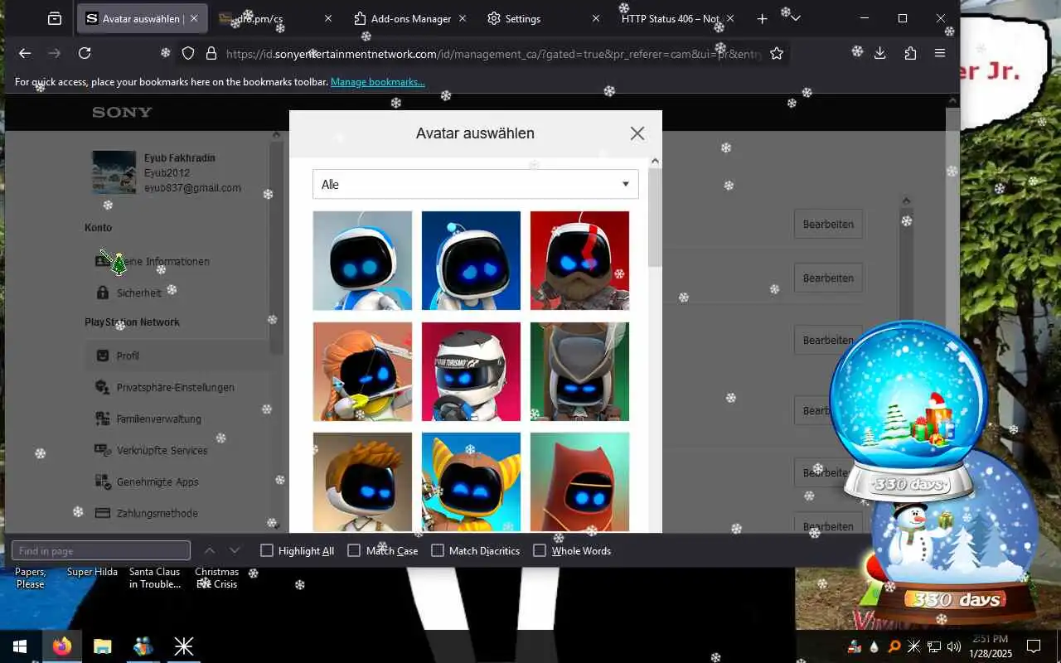The width and height of the screenshot is (1061, 663).
Task: Open File Explorer from the taskbar
Action: point(103,646)
